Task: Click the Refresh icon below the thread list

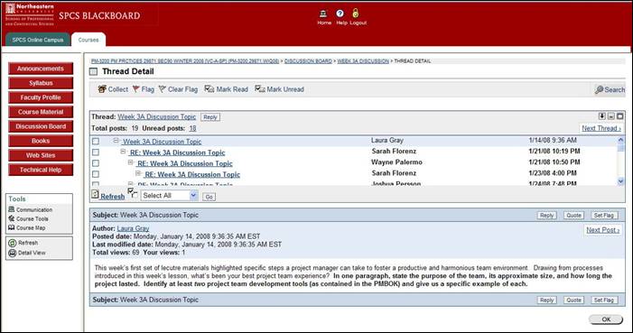Action: pos(95,195)
